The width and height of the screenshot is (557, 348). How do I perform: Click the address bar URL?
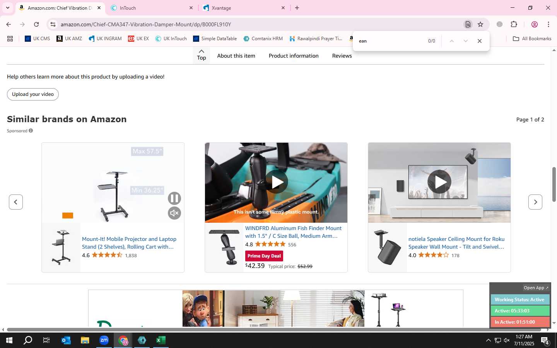(x=146, y=24)
